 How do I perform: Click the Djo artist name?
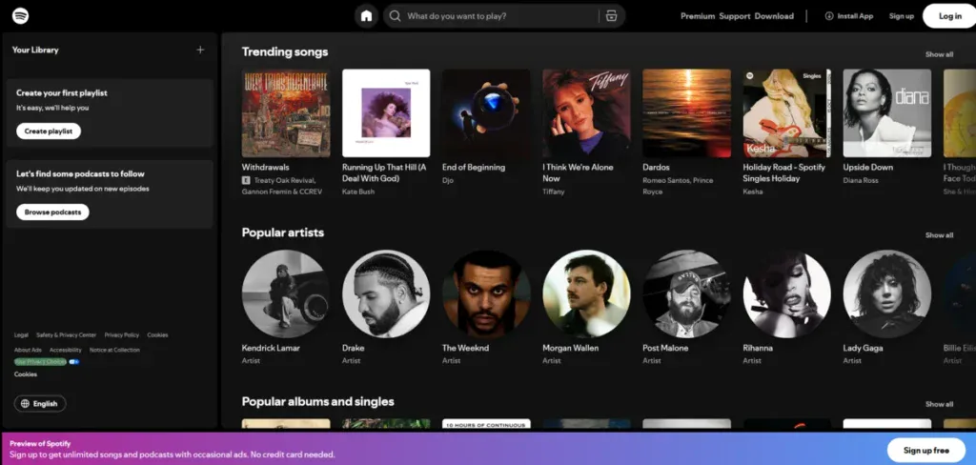click(x=448, y=180)
